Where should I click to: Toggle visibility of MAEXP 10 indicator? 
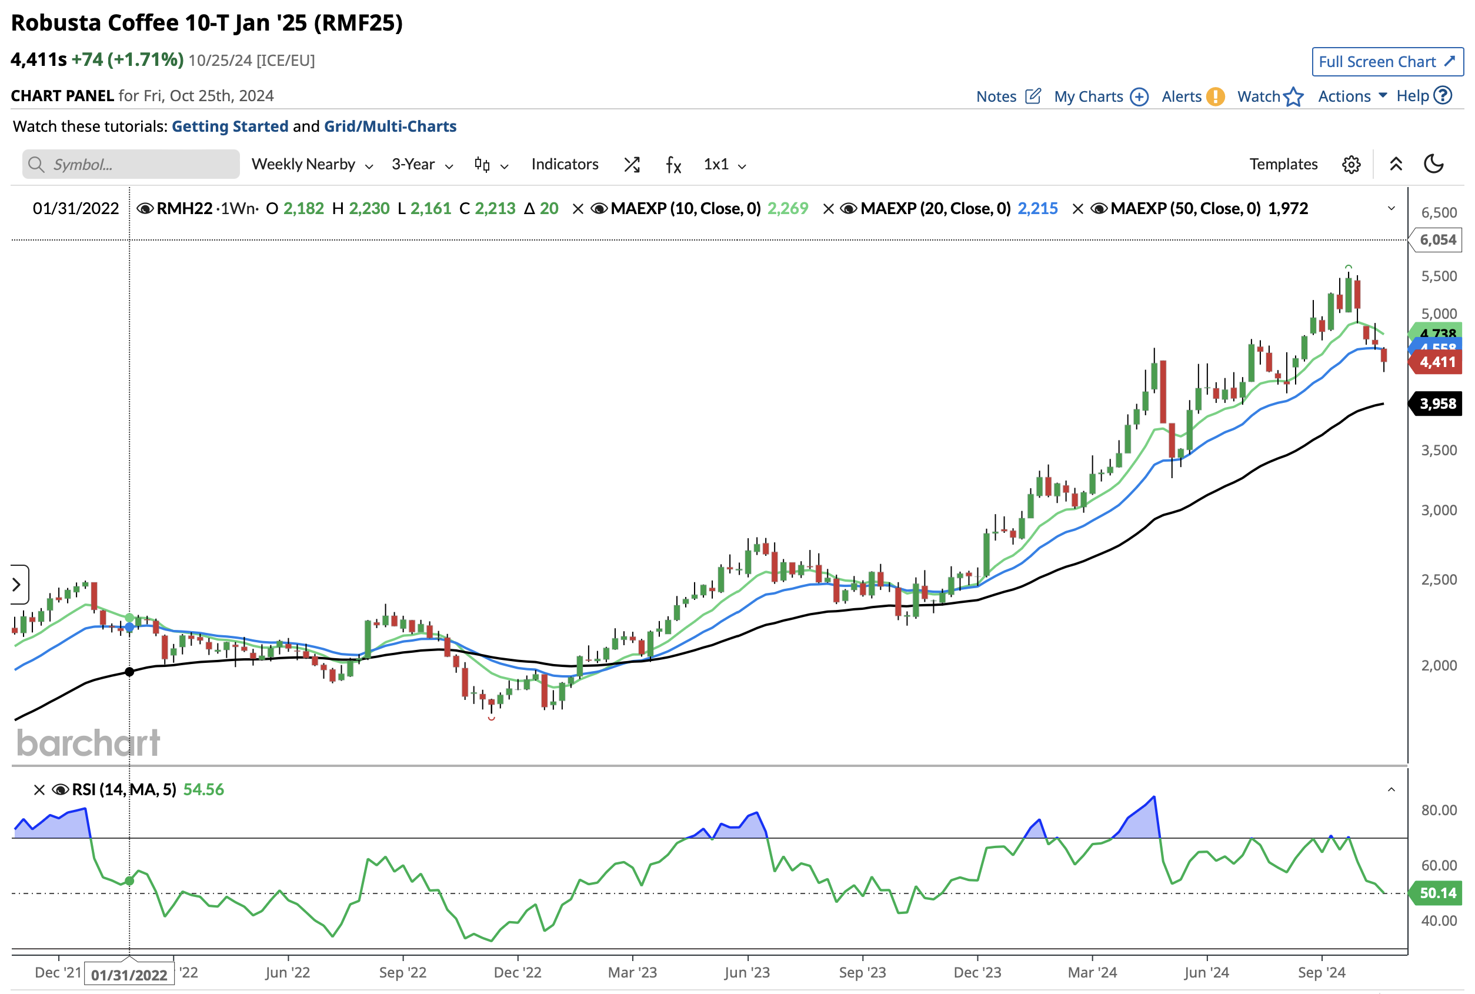pos(599,209)
